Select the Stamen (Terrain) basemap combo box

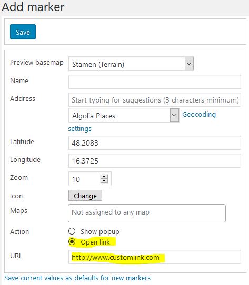coord(131,64)
